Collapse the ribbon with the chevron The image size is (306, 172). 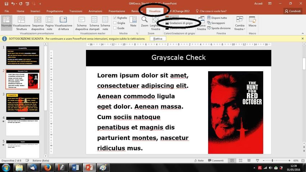click(303, 33)
